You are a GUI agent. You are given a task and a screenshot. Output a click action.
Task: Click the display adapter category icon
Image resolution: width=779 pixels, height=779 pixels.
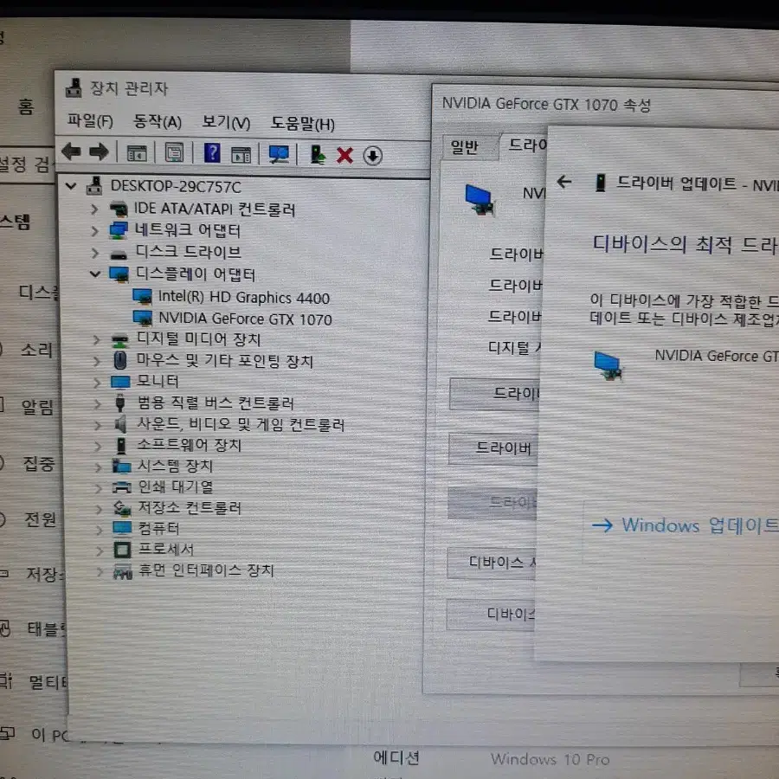(x=119, y=274)
